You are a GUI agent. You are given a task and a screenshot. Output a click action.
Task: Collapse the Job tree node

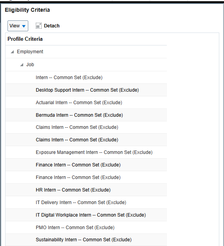click(x=22, y=65)
